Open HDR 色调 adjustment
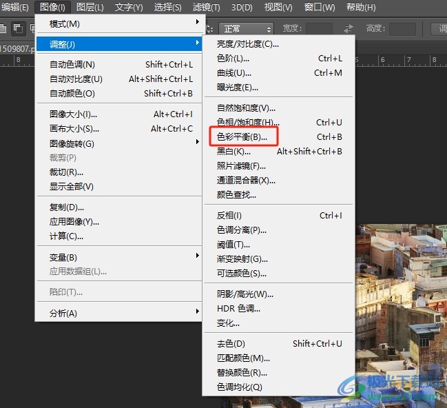The height and width of the screenshot is (408, 447). click(x=279, y=309)
